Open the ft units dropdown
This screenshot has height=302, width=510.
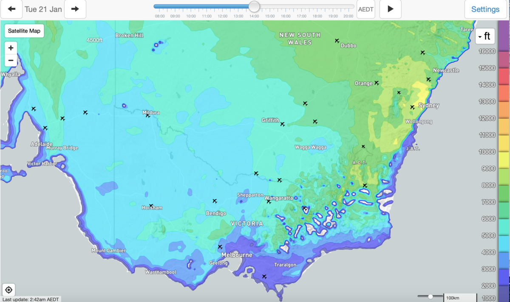(485, 36)
